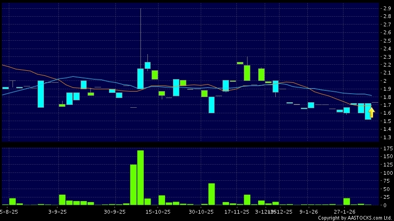The width and height of the screenshot is (394, 221).
Task: Select the 17-11-25 date label
Action: pyautogui.click(x=236, y=212)
